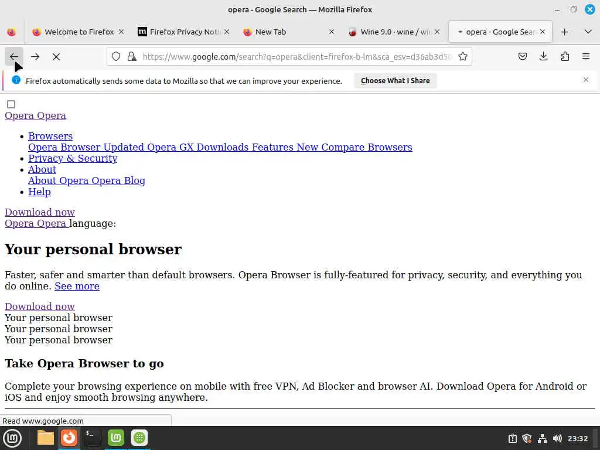Screen dimensions: 600x450
Task: Open the Extensions menu
Action: 565,57
